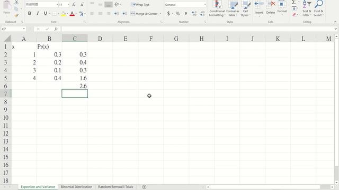Click the New sheet plus icon
Image resolution: width=339 pixels, height=190 pixels.
point(144,187)
